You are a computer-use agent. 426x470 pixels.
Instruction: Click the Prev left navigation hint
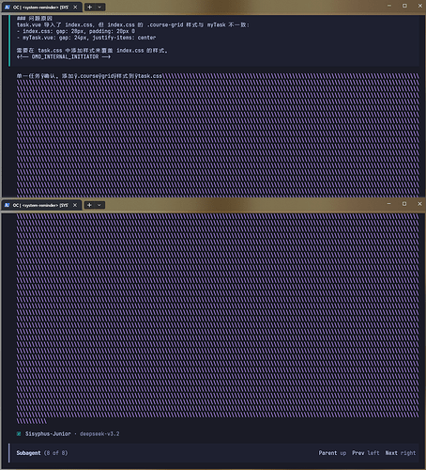click(366, 453)
